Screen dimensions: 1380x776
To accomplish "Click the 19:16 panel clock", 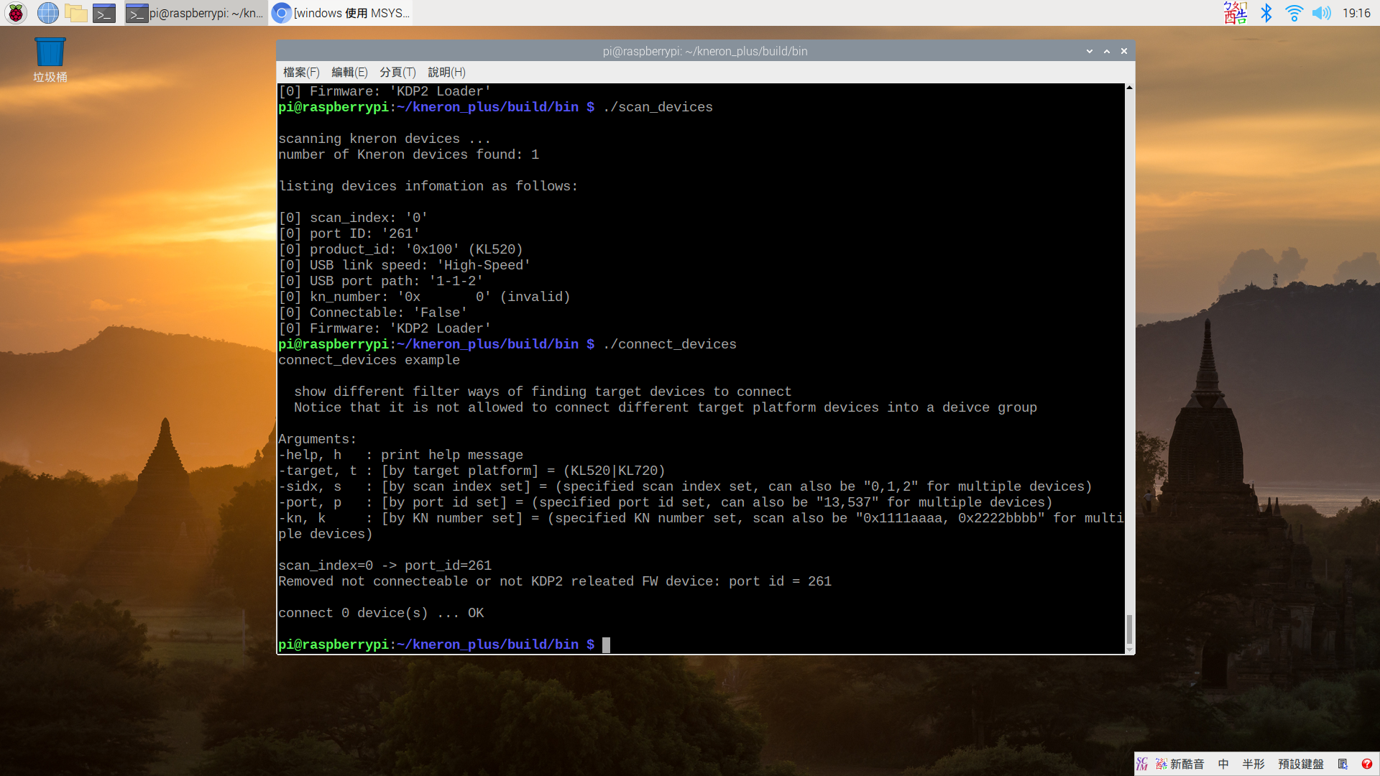I will (x=1356, y=13).
